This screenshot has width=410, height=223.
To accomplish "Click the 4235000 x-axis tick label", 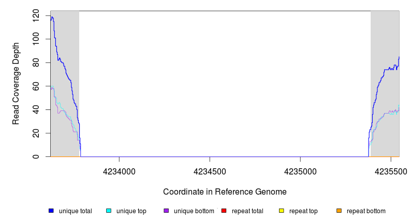I will pos(301,171).
